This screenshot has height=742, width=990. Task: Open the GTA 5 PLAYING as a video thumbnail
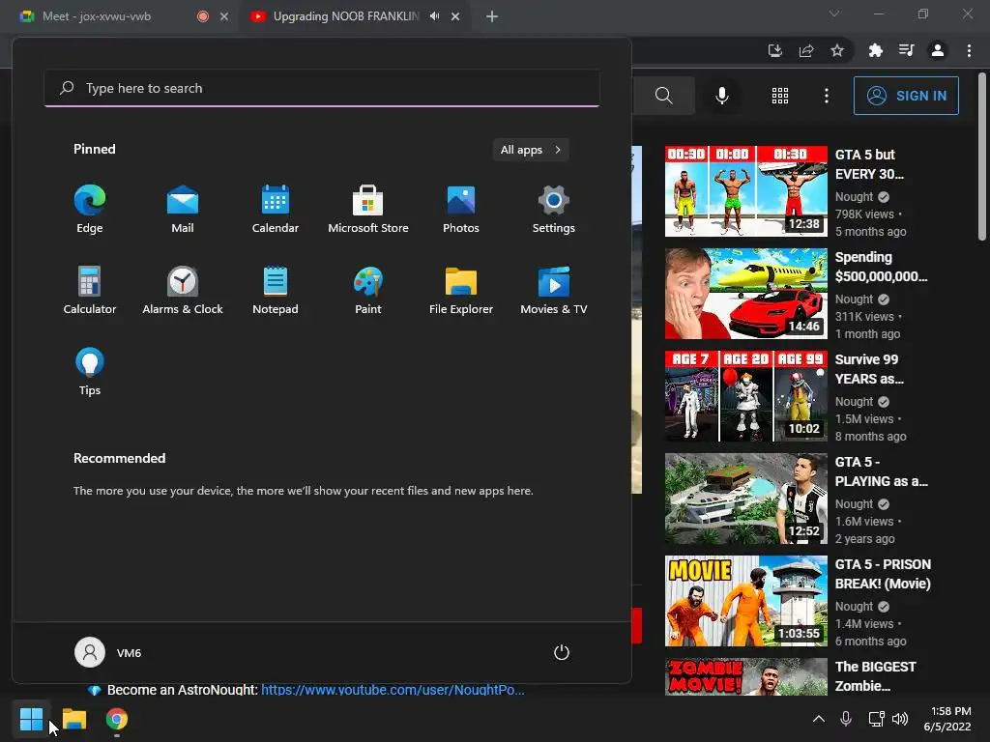[x=745, y=499]
